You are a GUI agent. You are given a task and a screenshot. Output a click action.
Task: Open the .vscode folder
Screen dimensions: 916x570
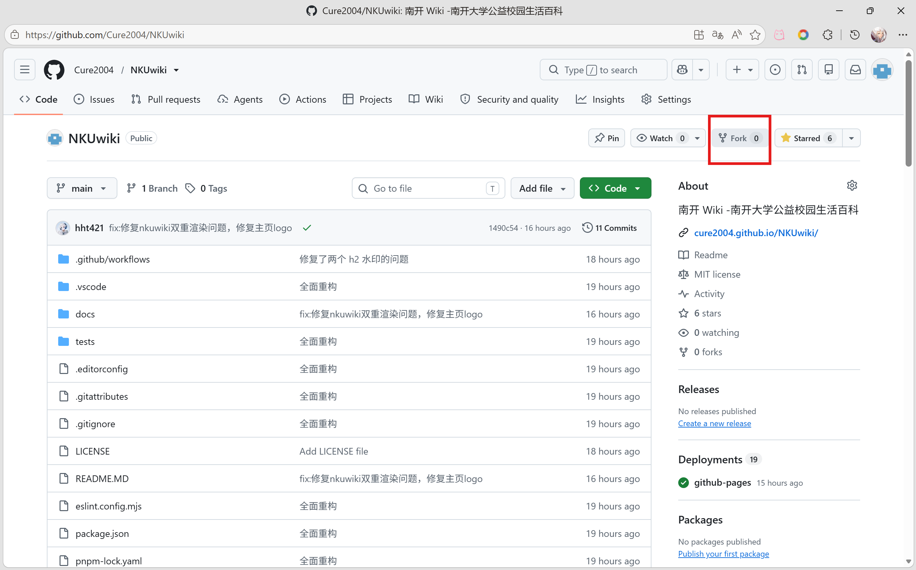tap(91, 287)
